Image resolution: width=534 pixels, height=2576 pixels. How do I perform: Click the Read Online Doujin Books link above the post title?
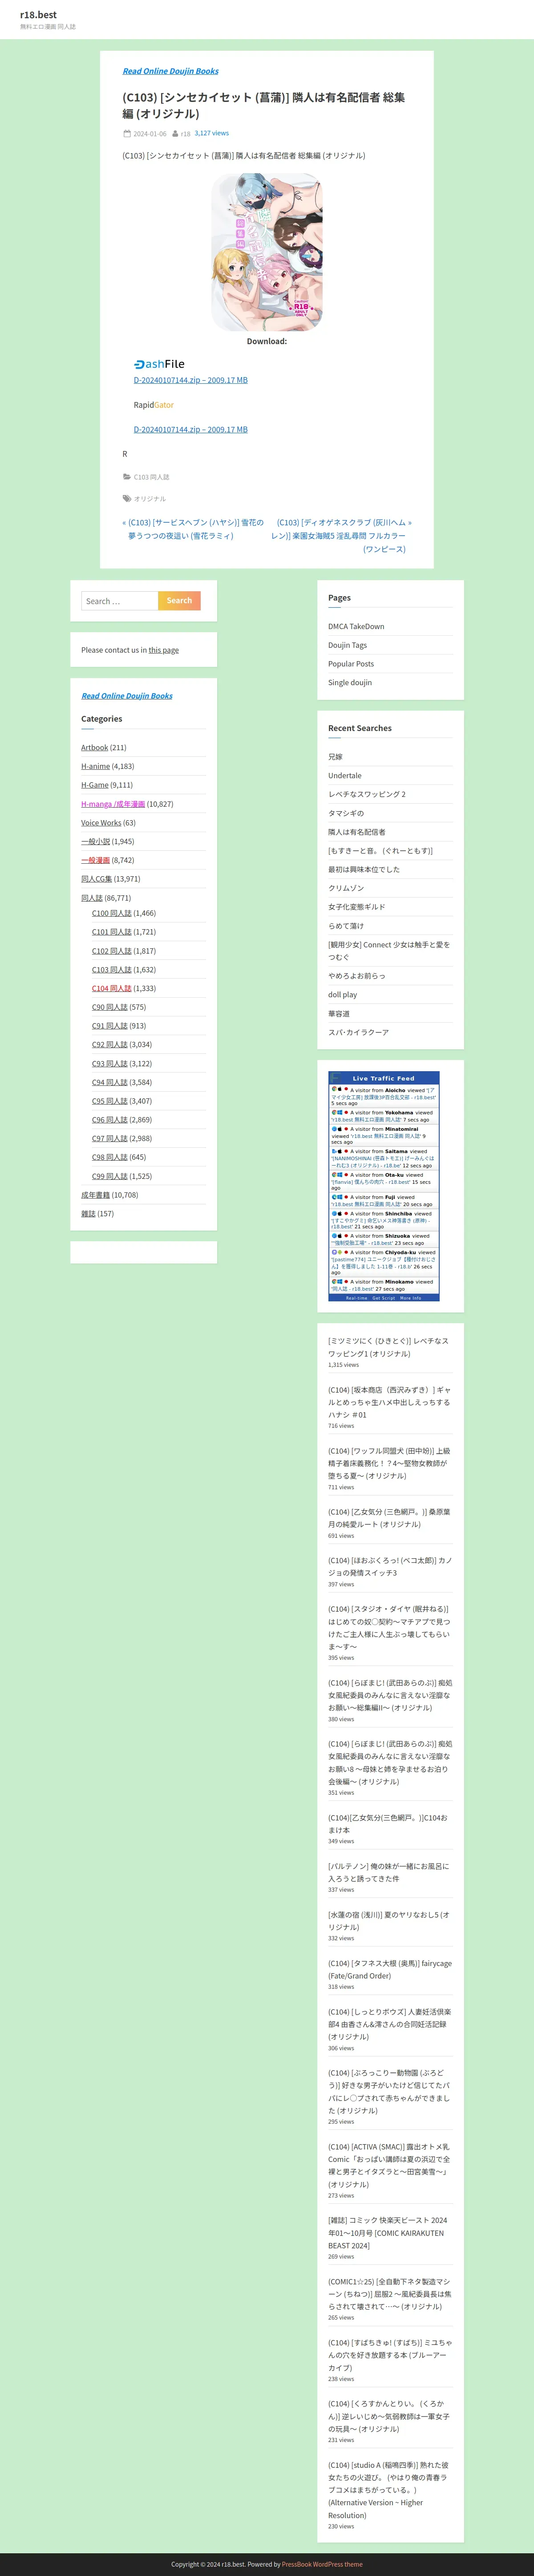[x=171, y=71]
